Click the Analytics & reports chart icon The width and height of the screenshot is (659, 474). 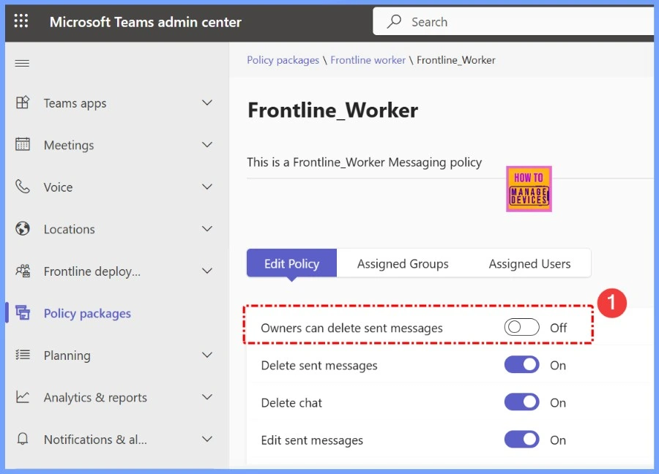(x=23, y=396)
